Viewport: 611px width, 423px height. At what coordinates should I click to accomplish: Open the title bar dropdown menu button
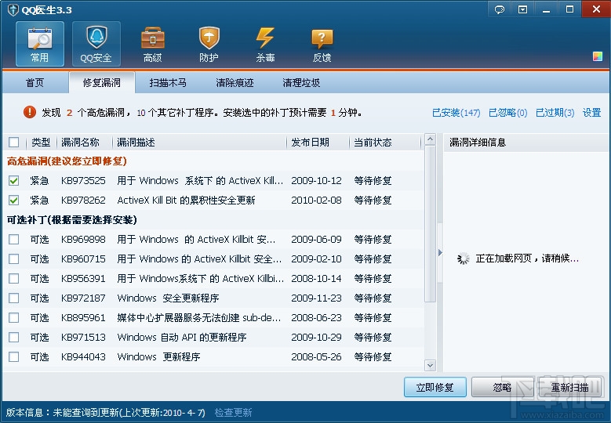click(x=522, y=9)
